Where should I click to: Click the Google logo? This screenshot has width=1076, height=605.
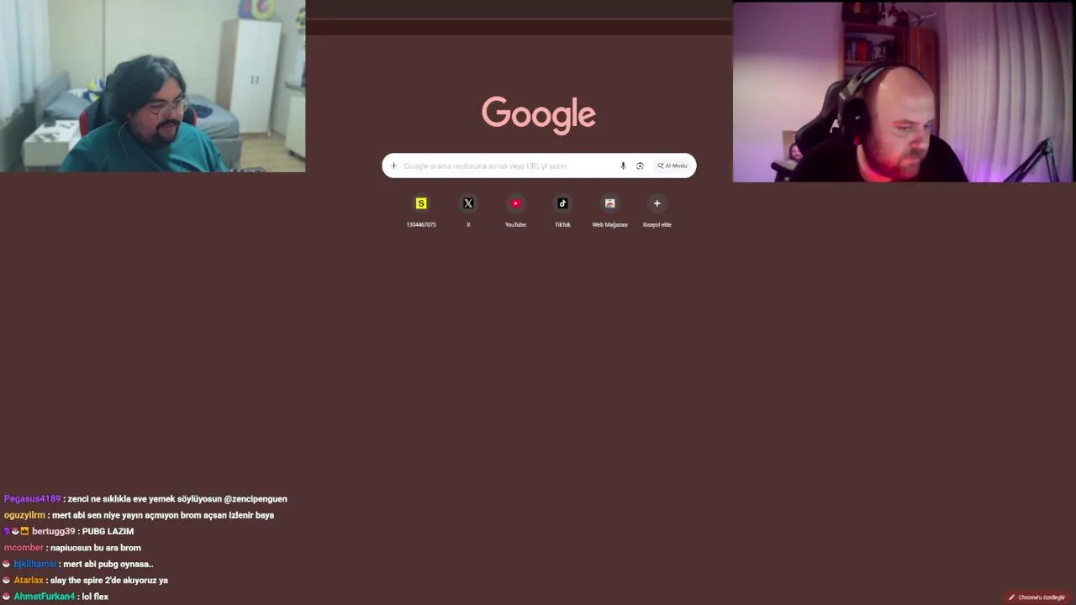pyautogui.click(x=539, y=114)
